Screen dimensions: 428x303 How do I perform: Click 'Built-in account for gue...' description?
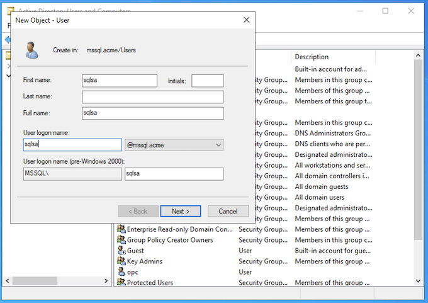coord(333,251)
